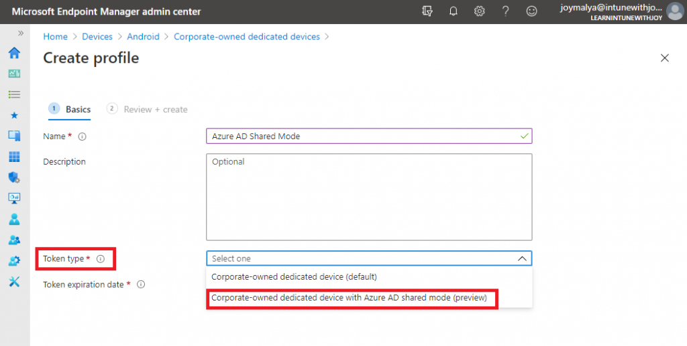
Task: Open the Notifications bell
Action: pos(454,11)
